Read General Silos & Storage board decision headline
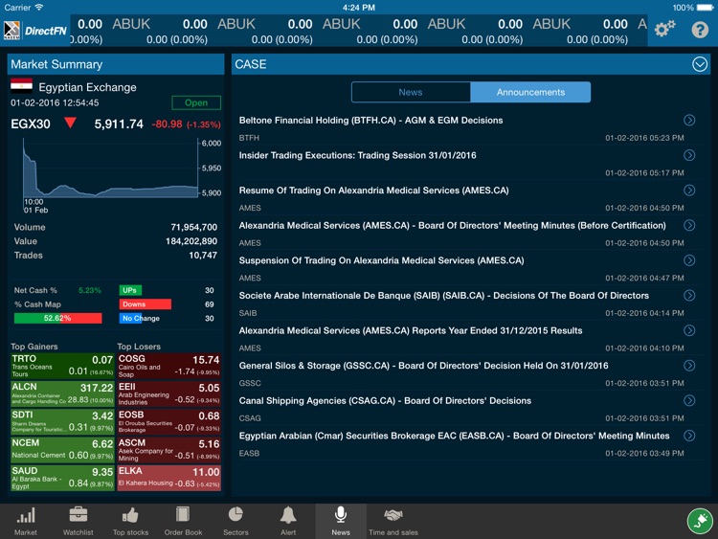 point(423,366)
